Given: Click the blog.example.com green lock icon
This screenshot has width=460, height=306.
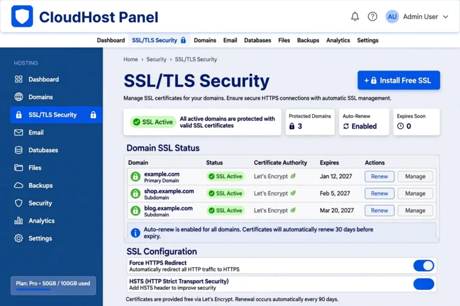Looking at the screenshot, I should (135, 210).
